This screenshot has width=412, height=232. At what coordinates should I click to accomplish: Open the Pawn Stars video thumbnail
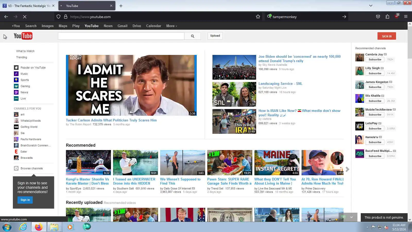(230, 163)
